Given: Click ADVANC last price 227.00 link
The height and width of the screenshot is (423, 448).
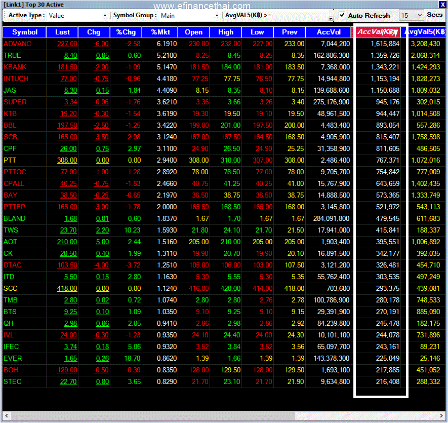Looking at the screenshot, I should [67, 44].
